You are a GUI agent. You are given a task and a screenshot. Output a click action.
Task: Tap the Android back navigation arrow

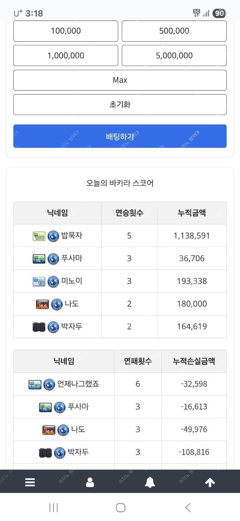click(188, 507)
